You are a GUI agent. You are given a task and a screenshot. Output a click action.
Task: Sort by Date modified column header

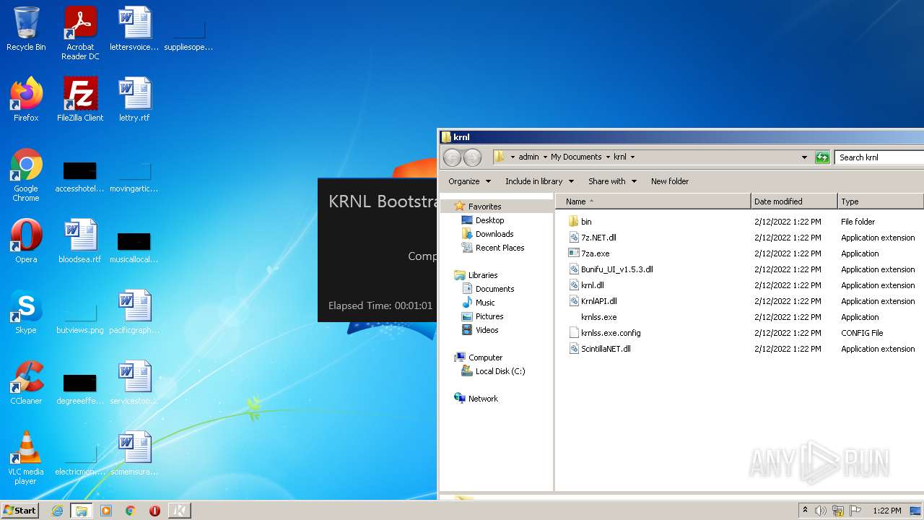pyautogui.click(x=794, y=201)
